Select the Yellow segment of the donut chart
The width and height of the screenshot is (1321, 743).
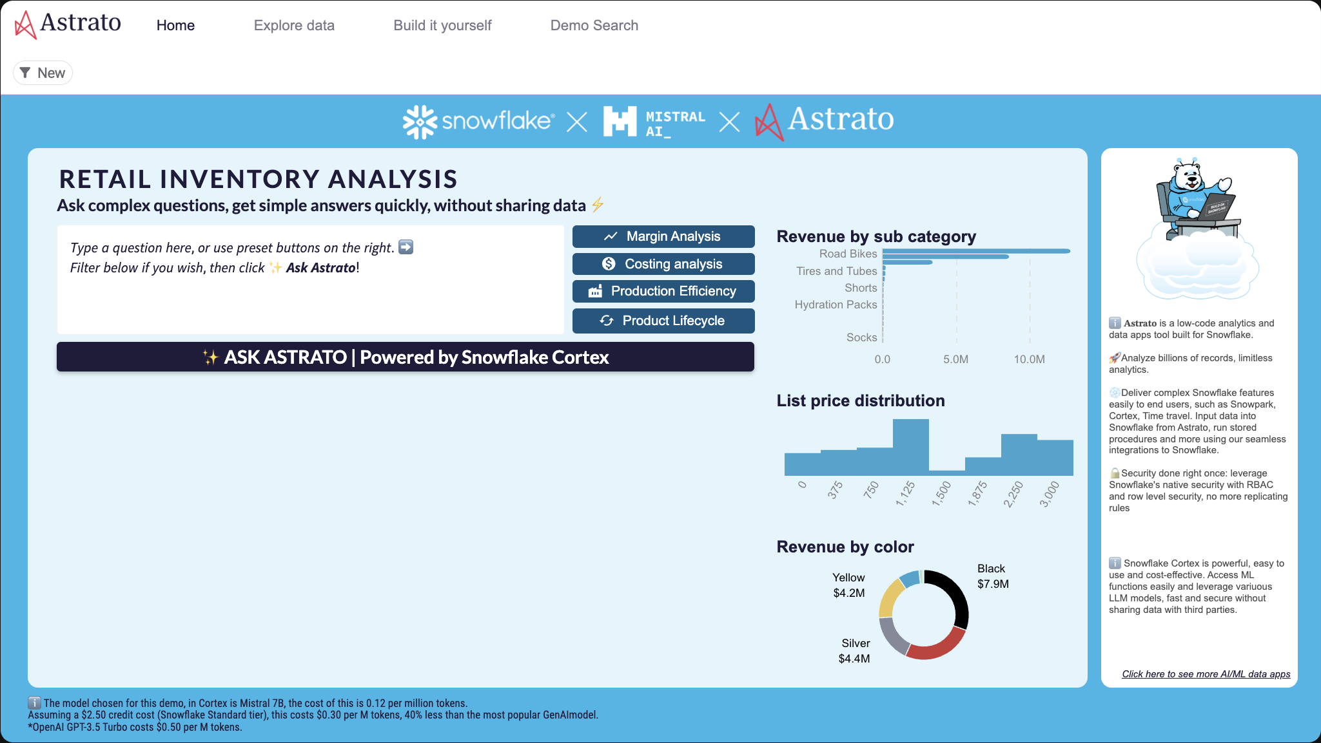(890, 599)
